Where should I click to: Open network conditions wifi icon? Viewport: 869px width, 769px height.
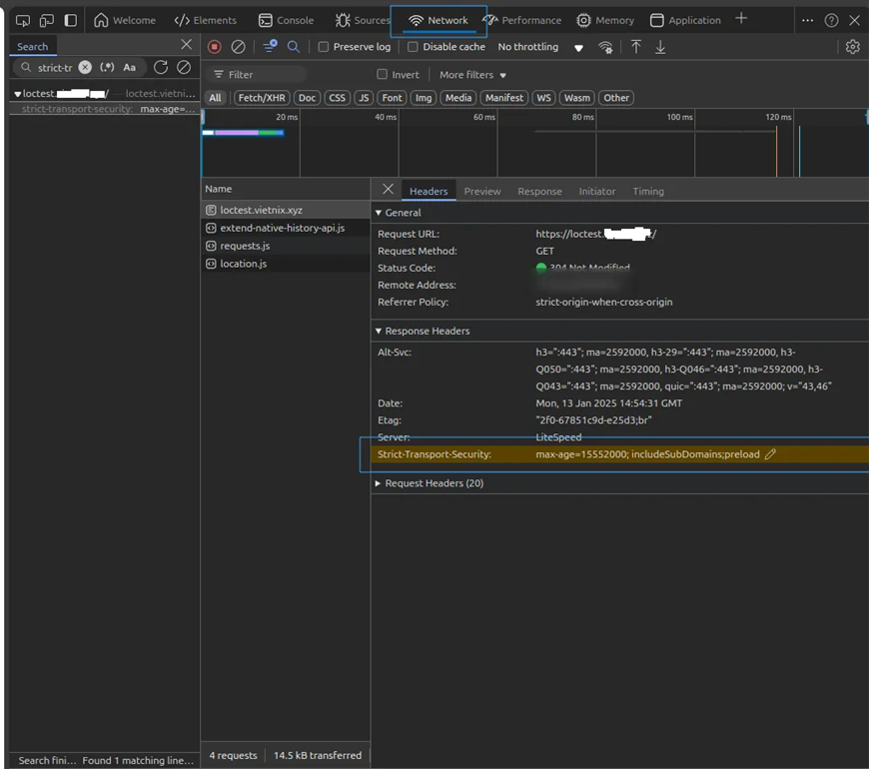tap(605, 48)
